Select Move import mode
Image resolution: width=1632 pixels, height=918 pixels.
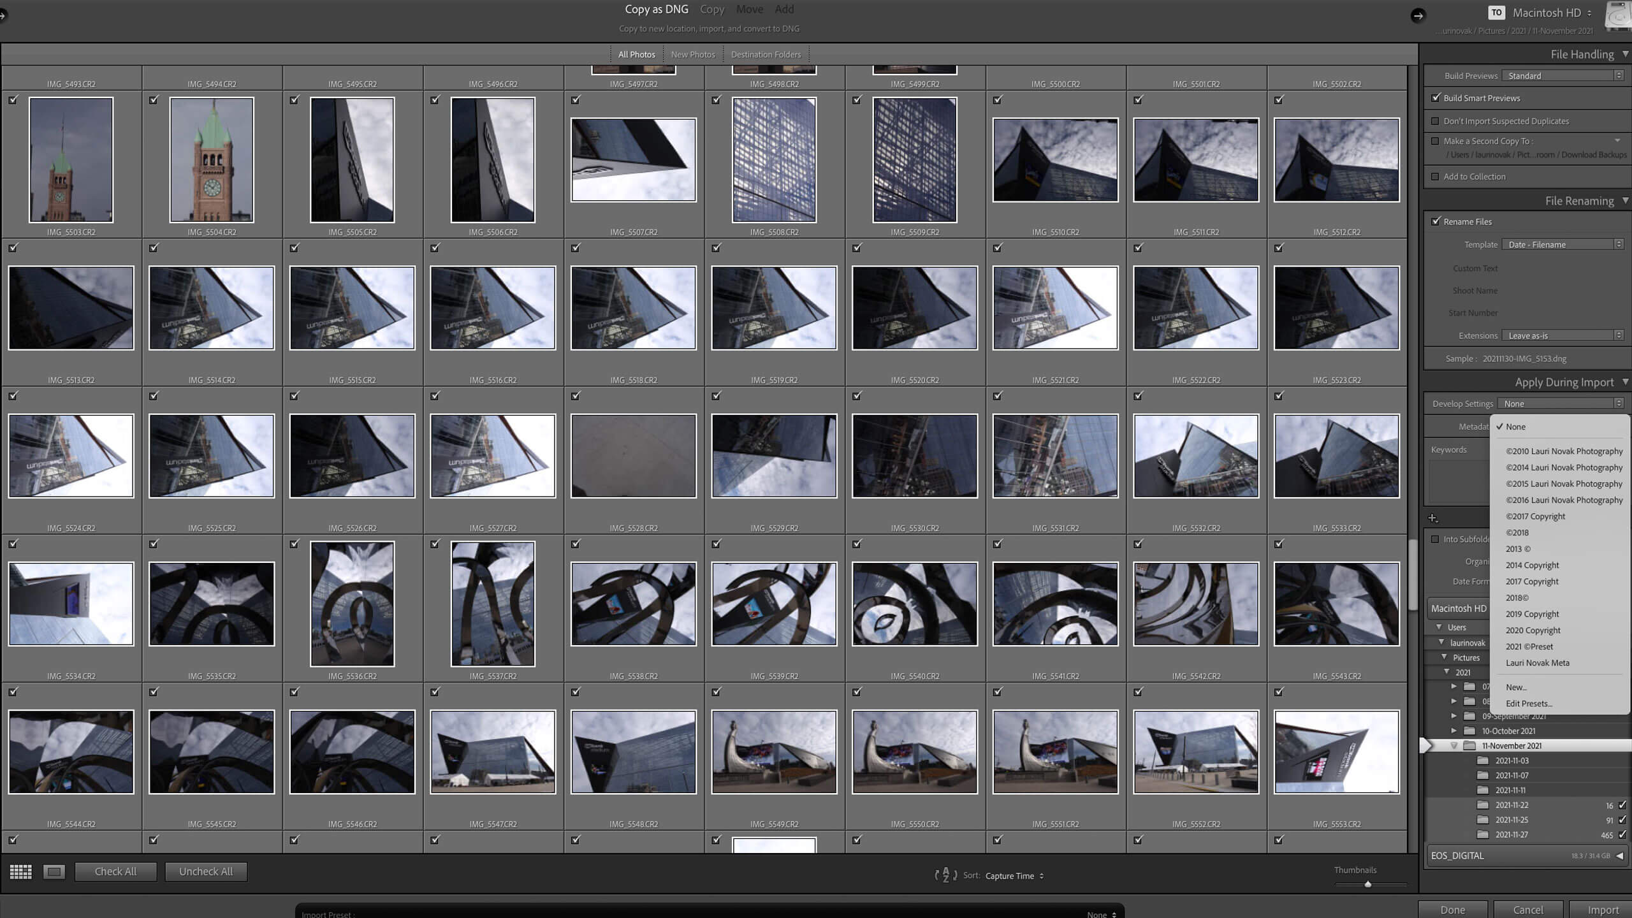(x=749, y=10)
